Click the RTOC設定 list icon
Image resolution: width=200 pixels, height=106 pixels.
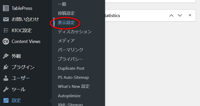click(6, 30)
